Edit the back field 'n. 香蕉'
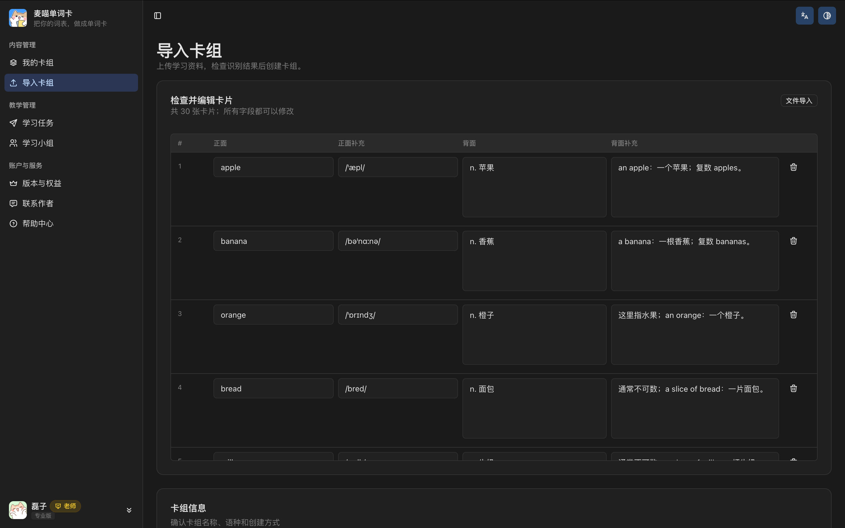 tap(534, 261)
